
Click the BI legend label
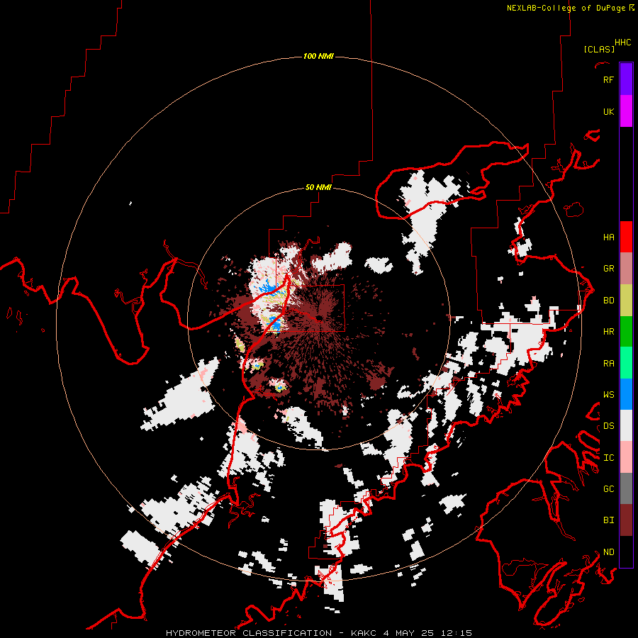tap(608, 520)
